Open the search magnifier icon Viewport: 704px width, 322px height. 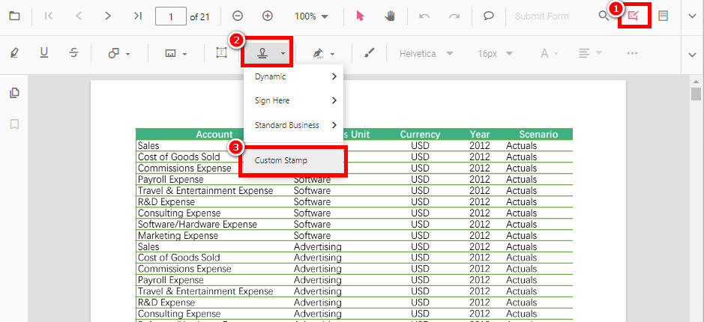coord(604,16)
